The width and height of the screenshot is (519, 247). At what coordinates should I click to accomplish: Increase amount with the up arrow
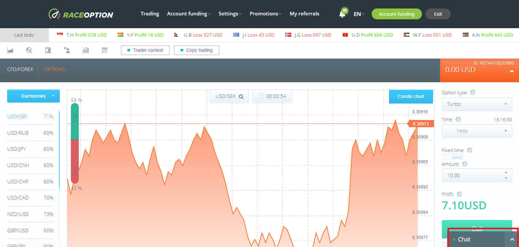[506, 172]
